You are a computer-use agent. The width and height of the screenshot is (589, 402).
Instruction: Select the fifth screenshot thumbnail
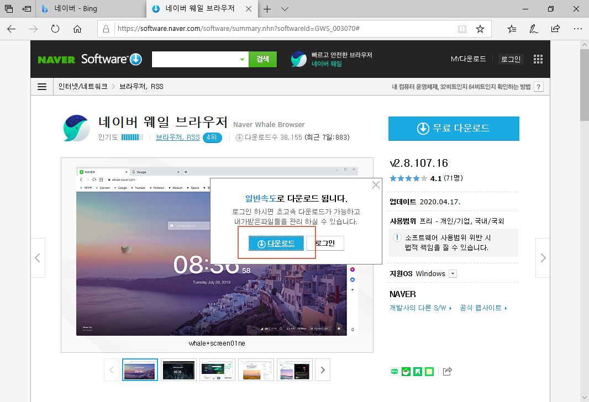point(294,370)
